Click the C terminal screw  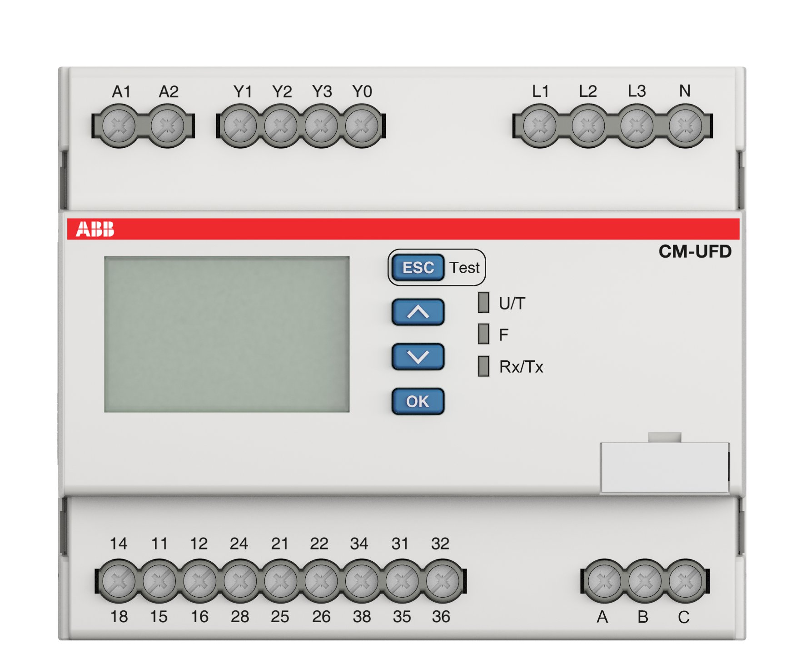click(x=686, y=581)
